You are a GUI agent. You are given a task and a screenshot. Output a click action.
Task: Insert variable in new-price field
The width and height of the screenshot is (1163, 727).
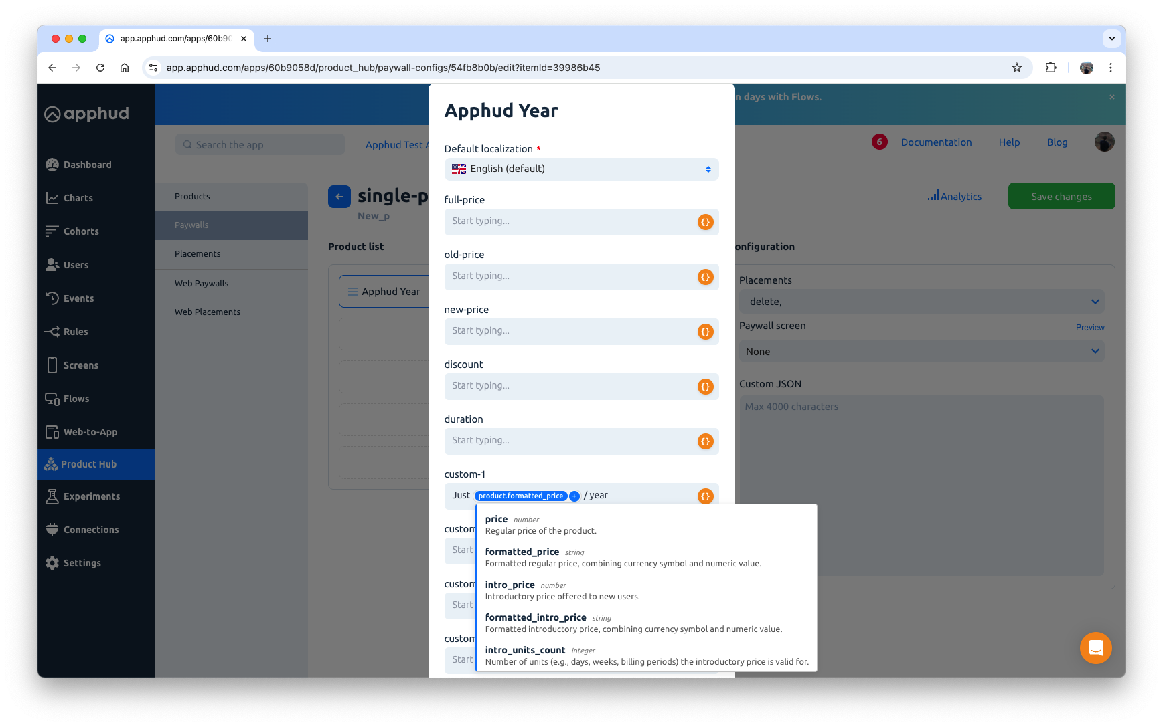705,332
